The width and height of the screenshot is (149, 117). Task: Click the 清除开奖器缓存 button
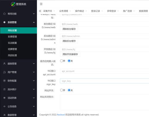click(70, 54)
